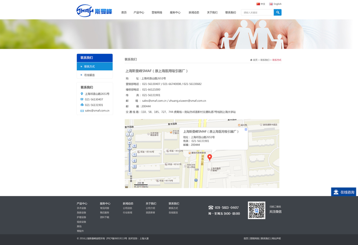This screenshot has width=358, height=245.
Task: Click footer link 急救设备
Action: [81, 213]
